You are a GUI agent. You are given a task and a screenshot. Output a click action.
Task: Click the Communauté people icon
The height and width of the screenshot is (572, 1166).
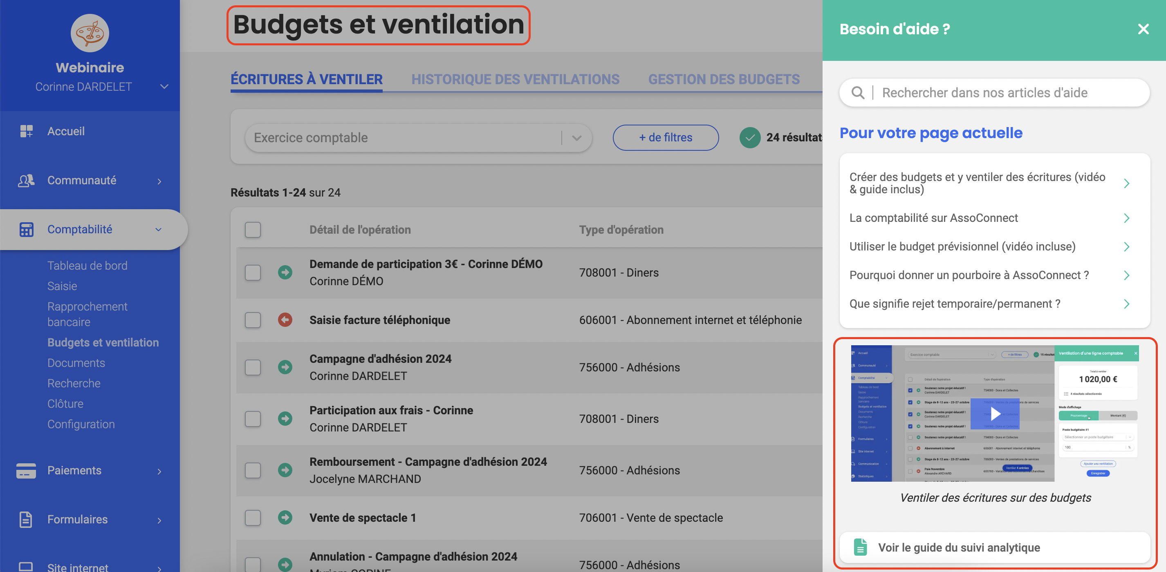(26, 181)
